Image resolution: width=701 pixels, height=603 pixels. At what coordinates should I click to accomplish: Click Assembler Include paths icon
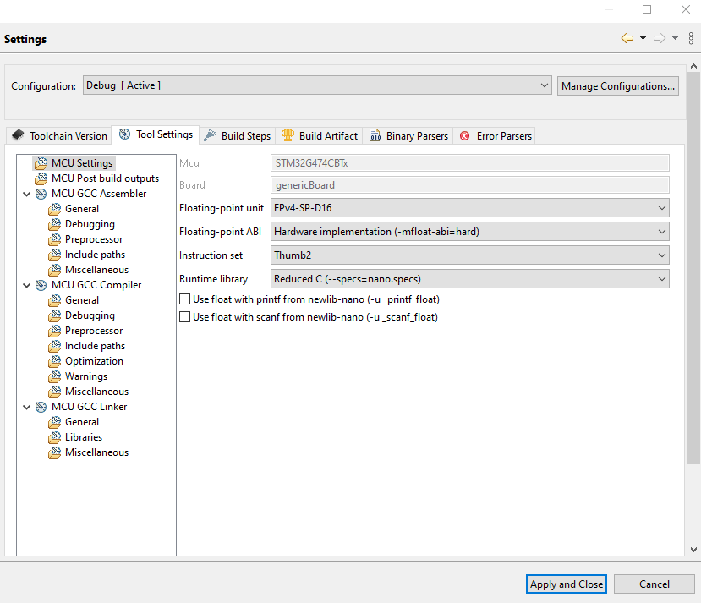[x=55, y=255]
